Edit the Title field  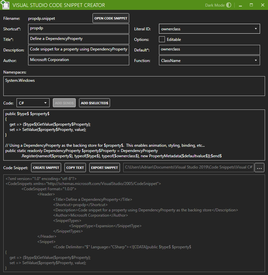pyautogui.click(x=79, y=39)
